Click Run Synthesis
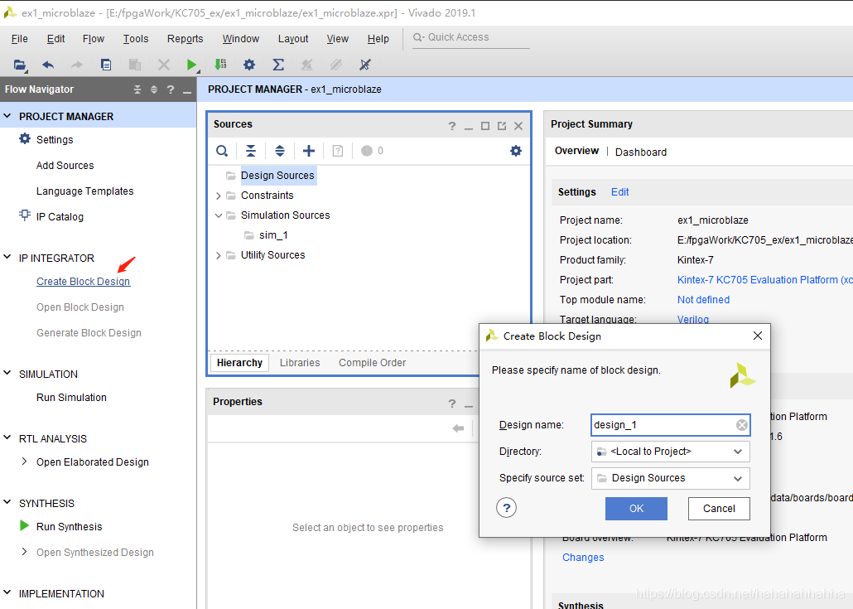 [69, 526]
